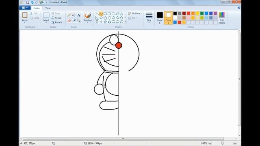Select the Fill with color bucket tool
Screen dimensions: 260x146
click(74, 15)
